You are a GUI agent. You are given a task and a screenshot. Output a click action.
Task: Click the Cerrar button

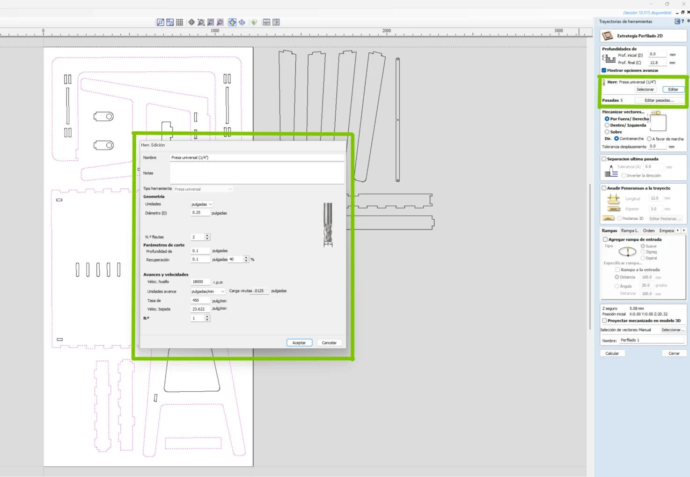click(674, 353)
